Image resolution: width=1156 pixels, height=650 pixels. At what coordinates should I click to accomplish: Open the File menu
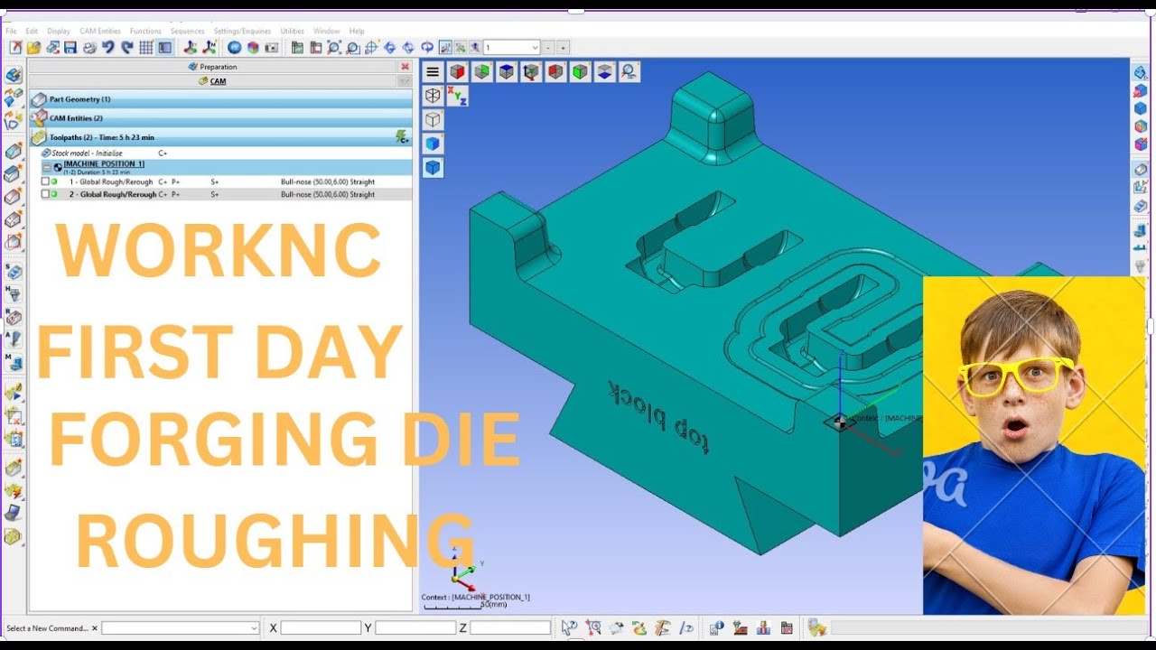11,31
